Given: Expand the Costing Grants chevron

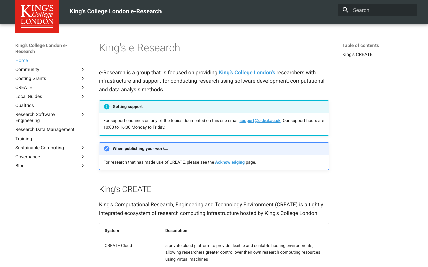Looking at the screenshot, I should [83, 78].
